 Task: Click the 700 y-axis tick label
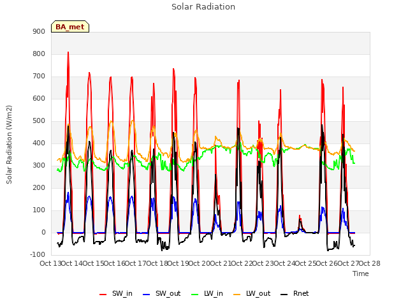39,76
